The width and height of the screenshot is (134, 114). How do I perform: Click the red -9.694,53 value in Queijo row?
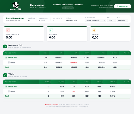(x=73, y=62)
